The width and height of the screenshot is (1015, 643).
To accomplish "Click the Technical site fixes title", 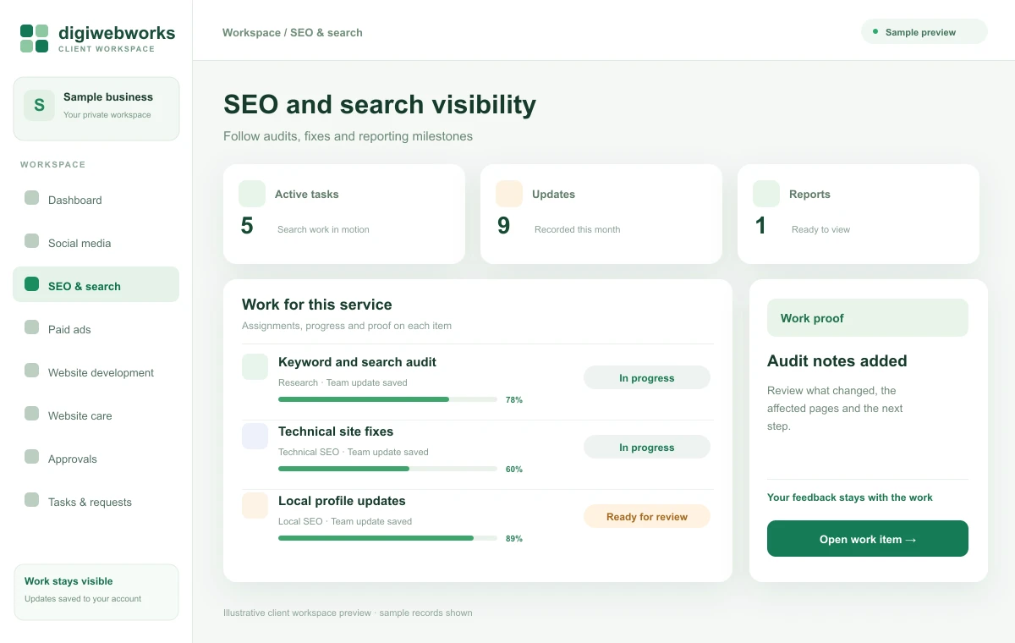I will (336, 431).
